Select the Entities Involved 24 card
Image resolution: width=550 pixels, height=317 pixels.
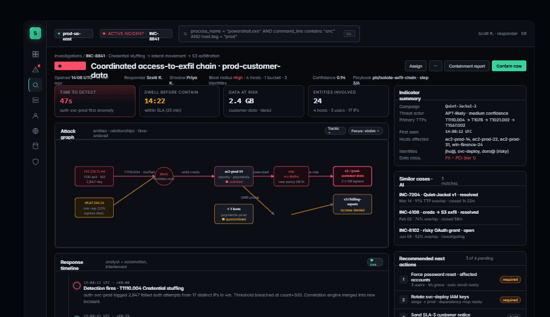point(349,101)
